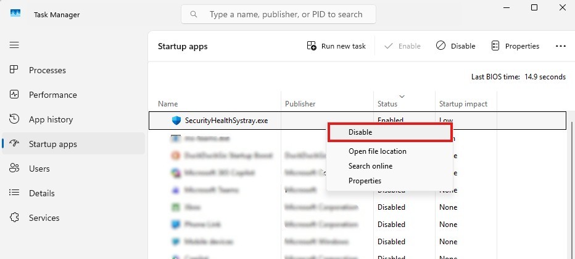Viewport: 575px width, 259px height.
Task: Select the SecurityHealthSystray.exe row
Action: pos(358,121)
